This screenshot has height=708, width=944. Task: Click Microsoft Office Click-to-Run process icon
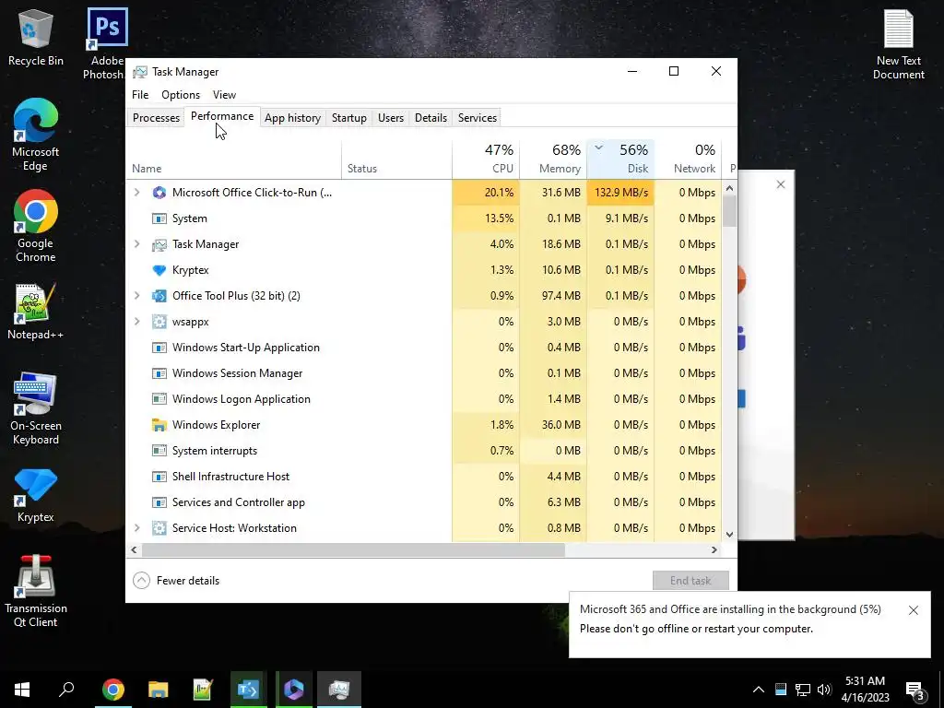pos(159,193)
